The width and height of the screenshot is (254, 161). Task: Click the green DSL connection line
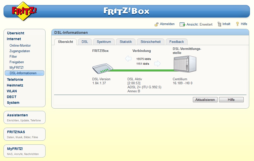pos(143,70)
